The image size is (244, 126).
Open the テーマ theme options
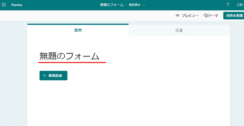[x=211, y=16]
